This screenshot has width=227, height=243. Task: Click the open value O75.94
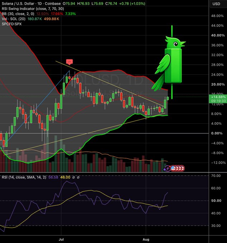[x=69, y=4]
